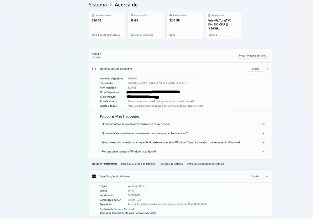The image size is (313, 219).
Task: Select the Tipo de sistema 64 bits value
Action: coord(161,101)
